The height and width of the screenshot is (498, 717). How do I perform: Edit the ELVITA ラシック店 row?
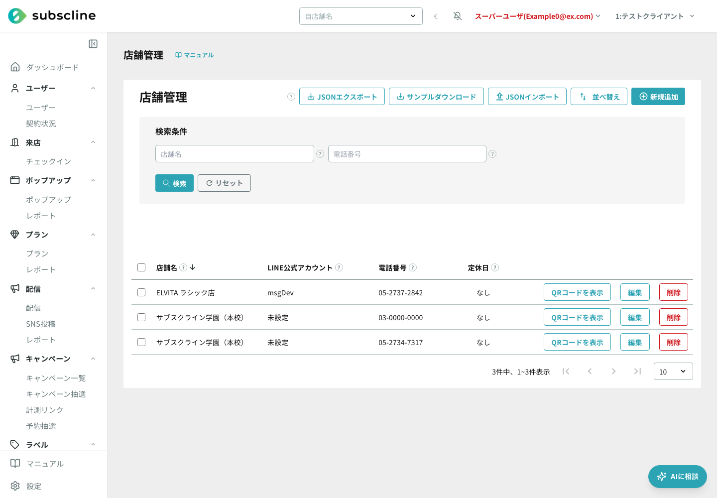635,292
